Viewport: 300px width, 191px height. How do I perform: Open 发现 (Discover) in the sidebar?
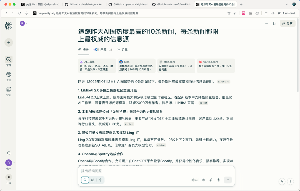tap(9, 75)
